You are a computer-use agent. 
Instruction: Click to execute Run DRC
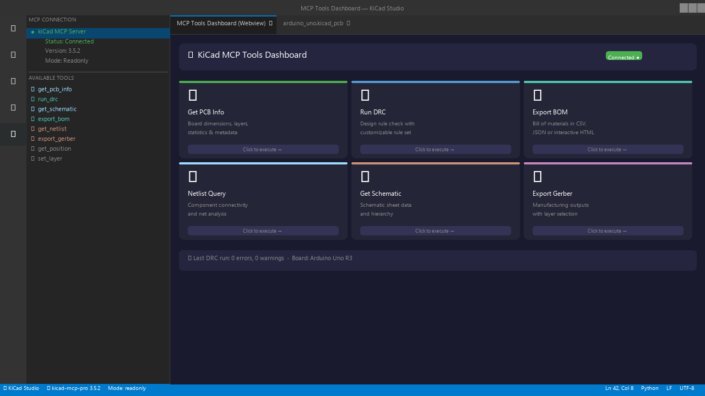[436, 150]
